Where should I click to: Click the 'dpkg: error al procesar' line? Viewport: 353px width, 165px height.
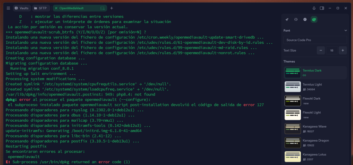78,100
